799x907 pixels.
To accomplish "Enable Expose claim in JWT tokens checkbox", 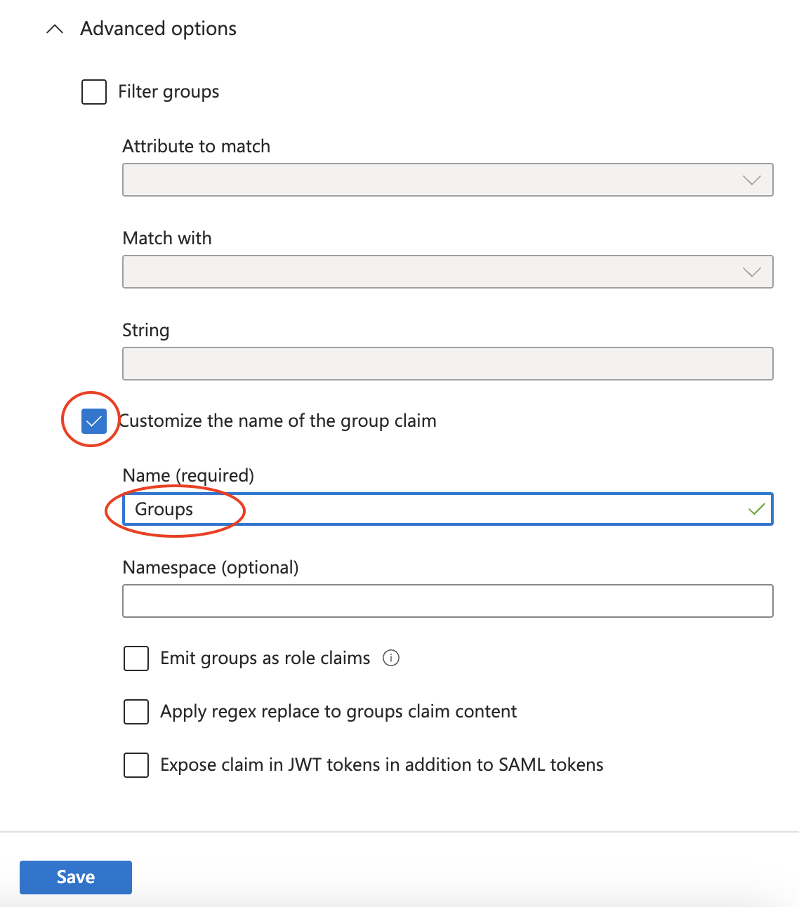I will click(x=136, y=765).
